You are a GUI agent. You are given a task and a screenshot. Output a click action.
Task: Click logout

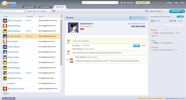[x=182, y=3]
